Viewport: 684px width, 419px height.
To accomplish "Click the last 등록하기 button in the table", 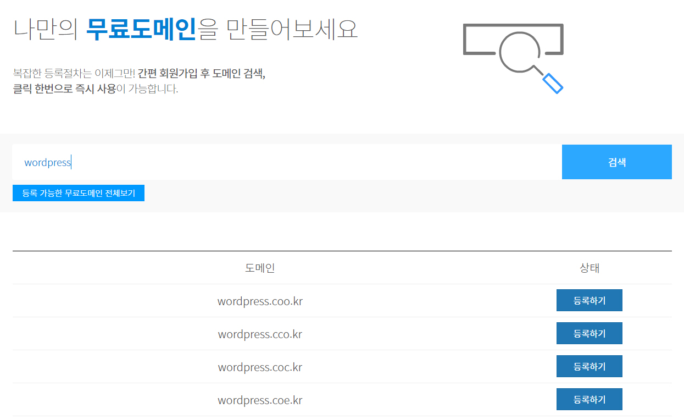I will click(590, 399).
